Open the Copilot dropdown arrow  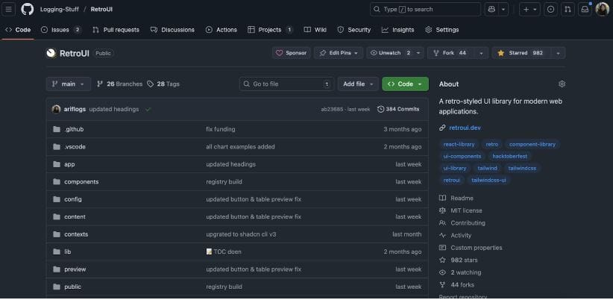[x=503, y=10]
